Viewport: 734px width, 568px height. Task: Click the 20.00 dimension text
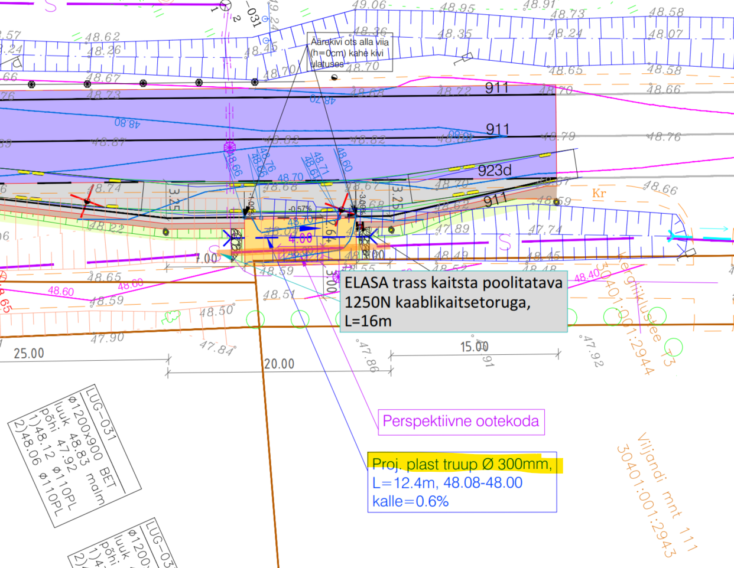[279, 364]
